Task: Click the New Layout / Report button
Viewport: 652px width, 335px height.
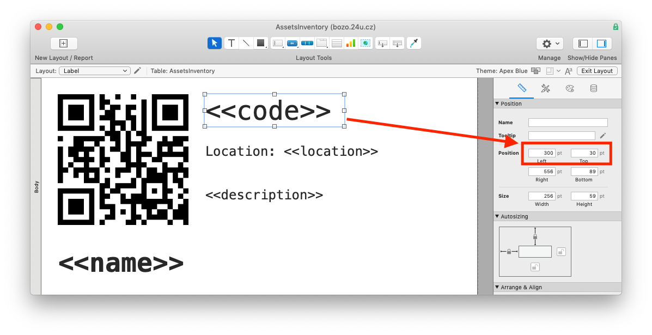Action: pyautogui.click(x=64, y=43)
